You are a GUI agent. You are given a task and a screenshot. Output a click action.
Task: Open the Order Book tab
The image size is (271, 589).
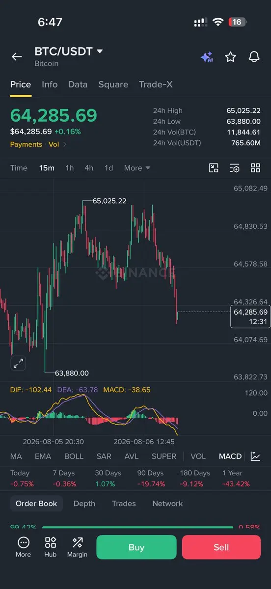pyautogui.click(x=36, y=504)
